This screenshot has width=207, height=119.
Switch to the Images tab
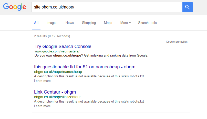52,23
